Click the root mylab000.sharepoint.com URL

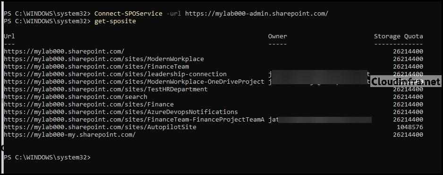pos(64,52)
